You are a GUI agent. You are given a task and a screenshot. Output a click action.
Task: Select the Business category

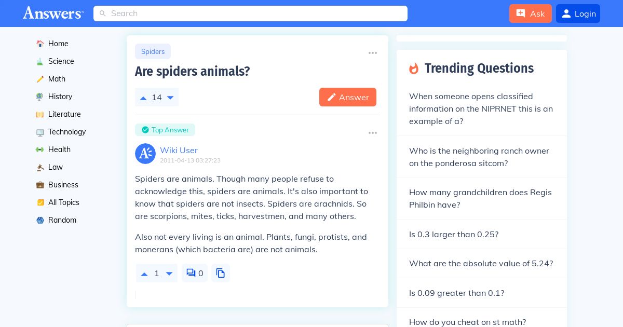[x=63, y=185]
